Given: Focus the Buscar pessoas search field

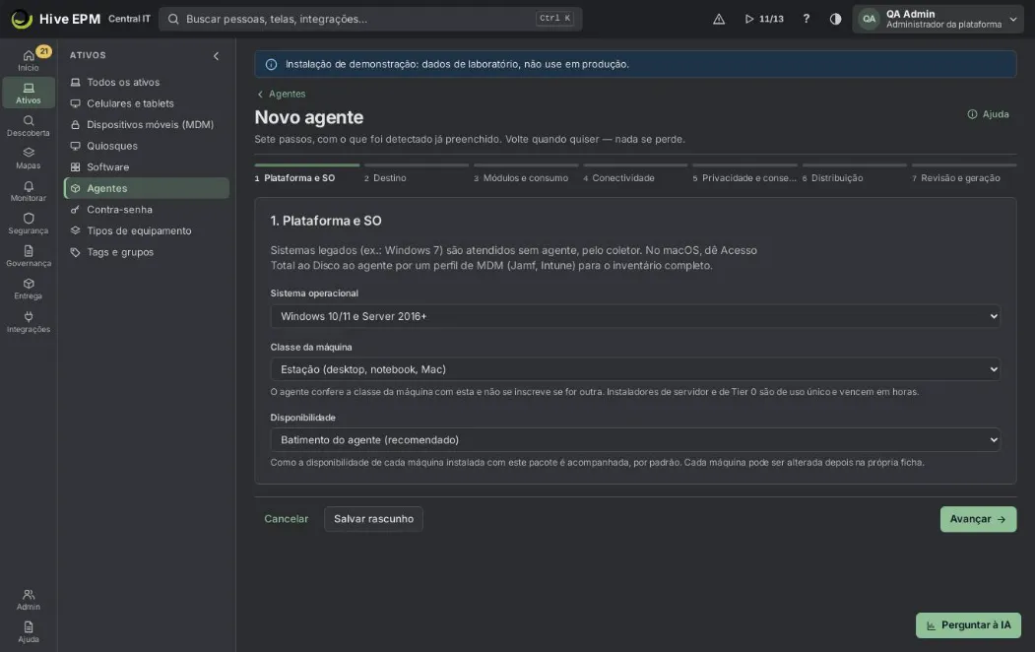Looking at the screenshot, I should [x=370, y=19].
